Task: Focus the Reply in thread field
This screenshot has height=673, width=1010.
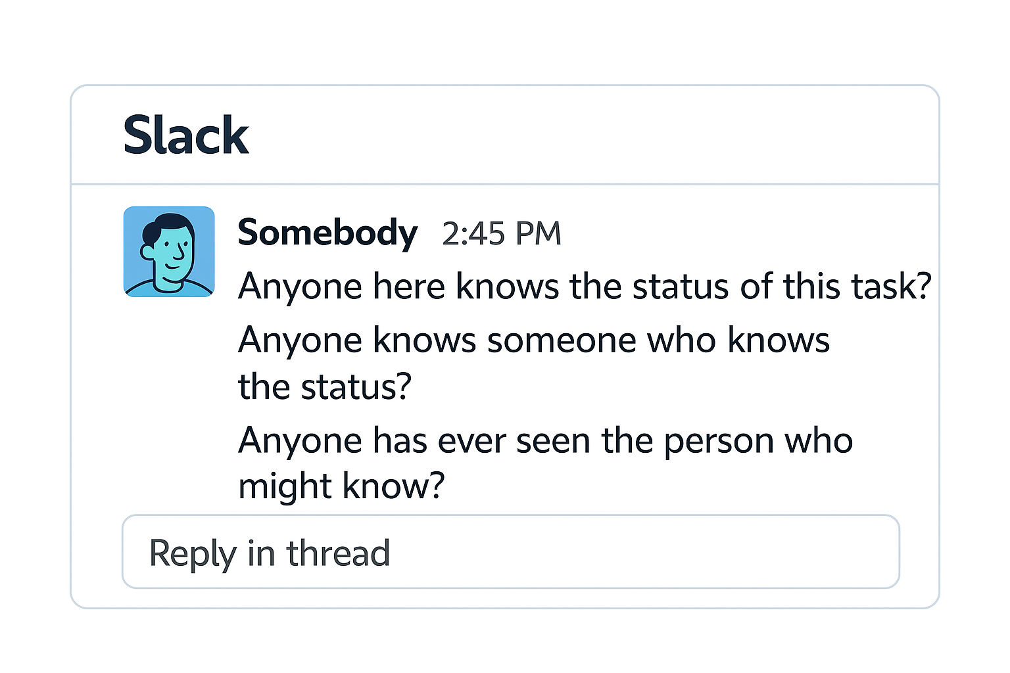Action: [x=510, y=552]
